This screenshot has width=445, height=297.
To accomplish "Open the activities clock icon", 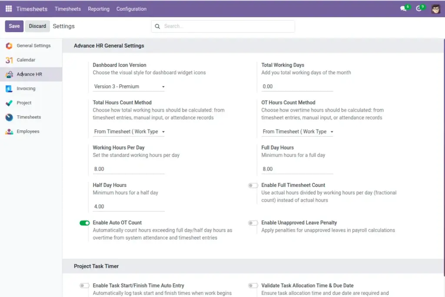I will (419, 9).
